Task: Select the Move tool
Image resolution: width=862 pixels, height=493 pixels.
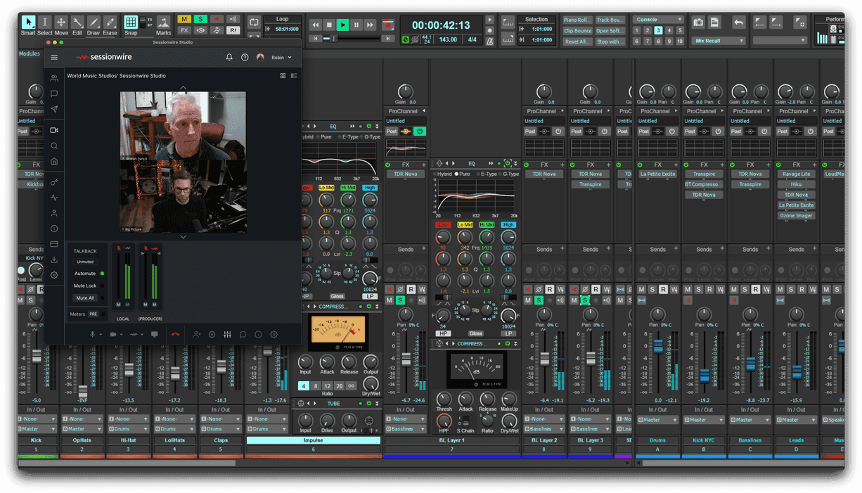Action: (60, 23)
